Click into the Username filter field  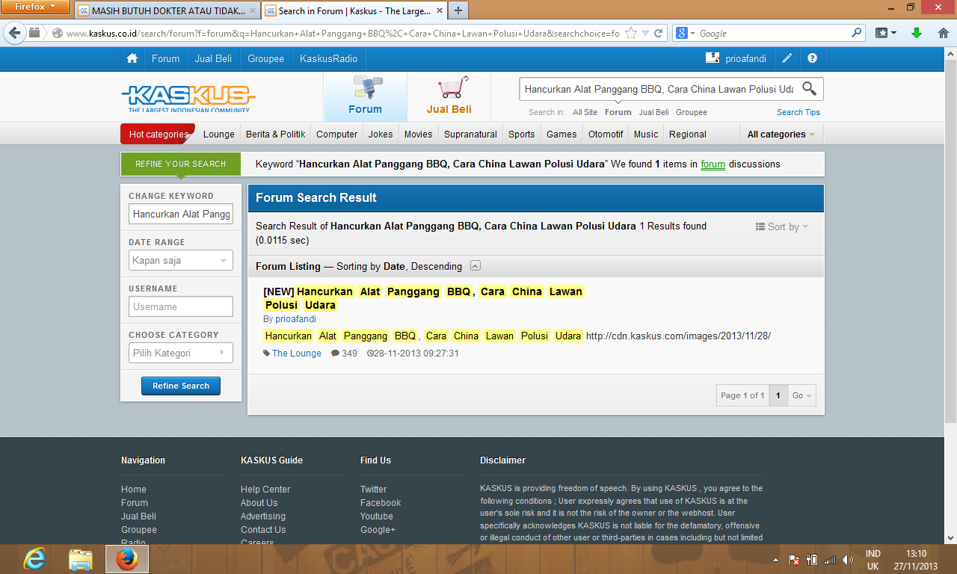[181, 306]
